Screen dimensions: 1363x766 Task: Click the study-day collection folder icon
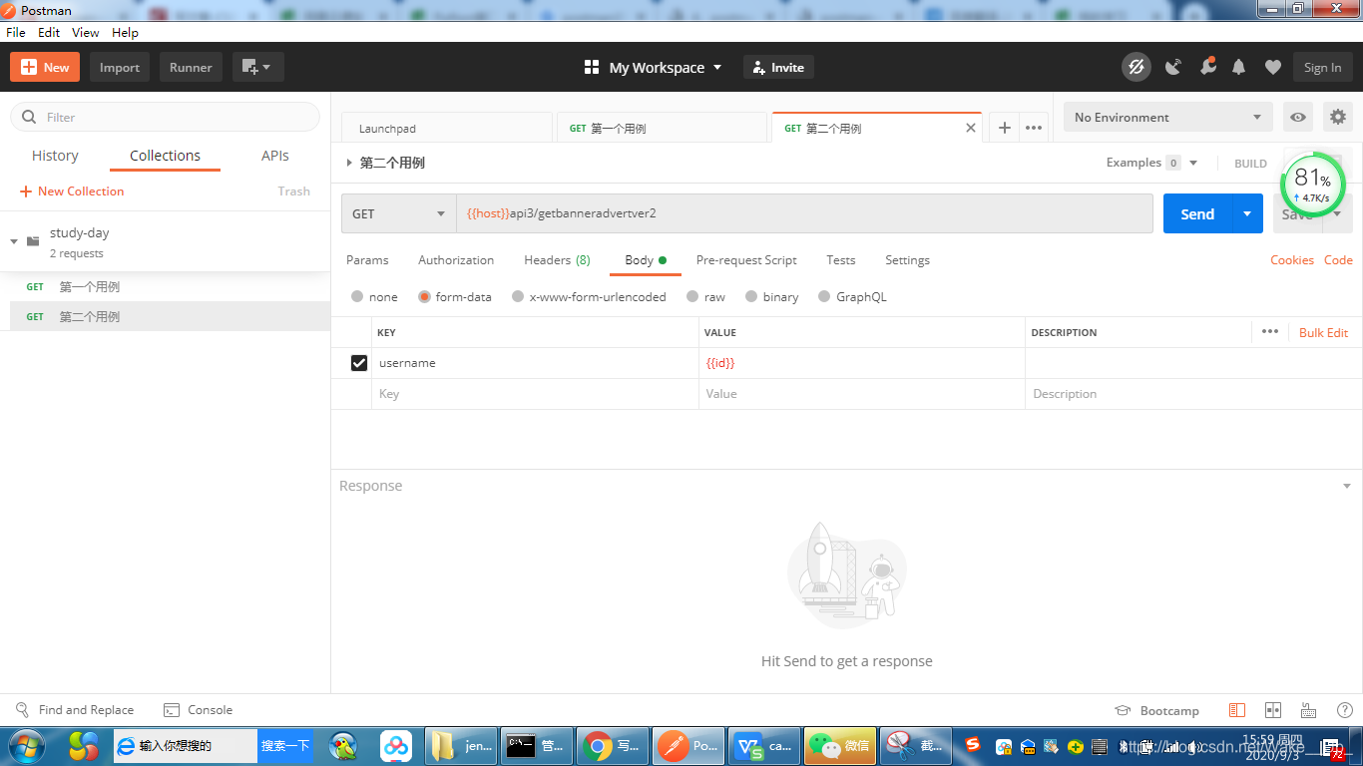[33, 241]
